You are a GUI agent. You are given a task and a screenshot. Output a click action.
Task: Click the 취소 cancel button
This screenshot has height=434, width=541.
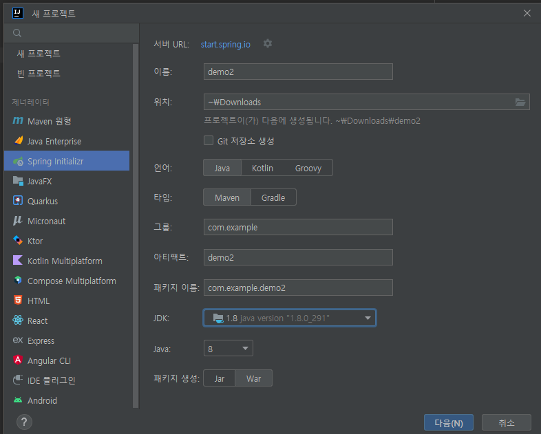pos(506,422)
